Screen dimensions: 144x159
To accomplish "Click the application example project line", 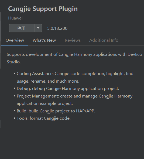I will [45, 103].
